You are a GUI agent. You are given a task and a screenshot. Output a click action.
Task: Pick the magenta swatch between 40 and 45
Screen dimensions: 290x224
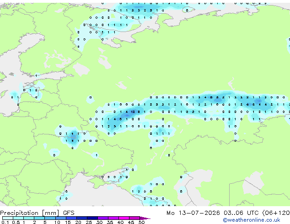124,218
